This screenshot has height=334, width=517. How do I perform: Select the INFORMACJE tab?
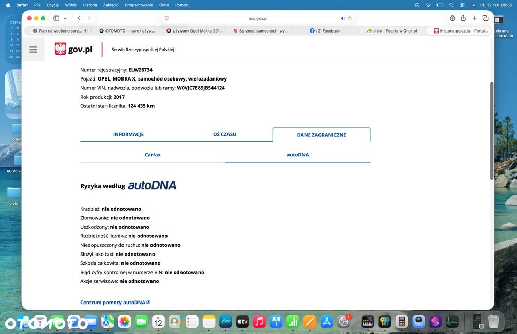(128, 134)
